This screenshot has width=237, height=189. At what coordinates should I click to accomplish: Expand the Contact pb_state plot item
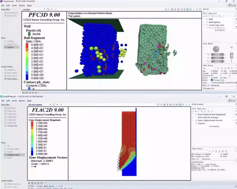204,25
